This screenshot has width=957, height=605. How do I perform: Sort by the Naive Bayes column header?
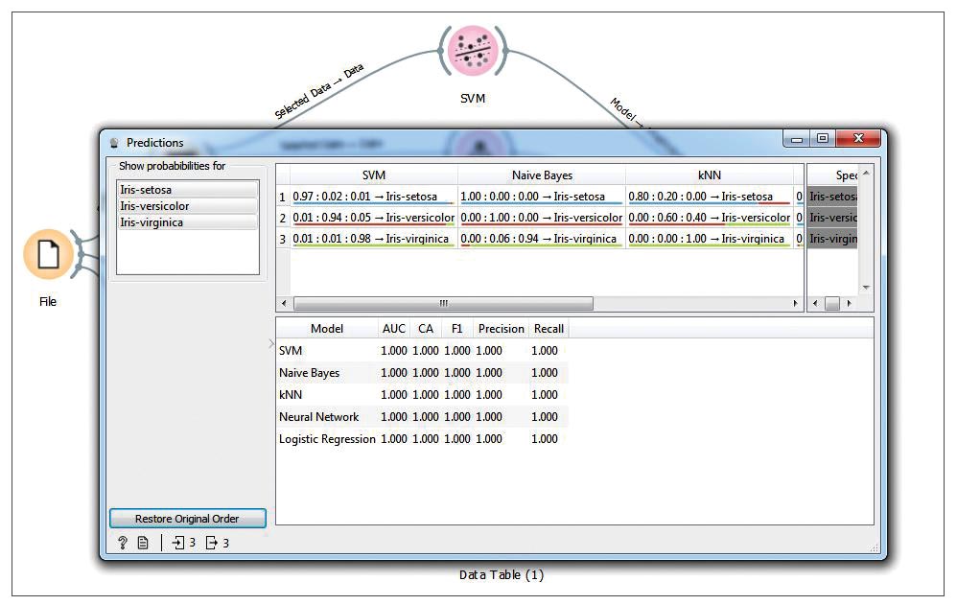point(542,175)
